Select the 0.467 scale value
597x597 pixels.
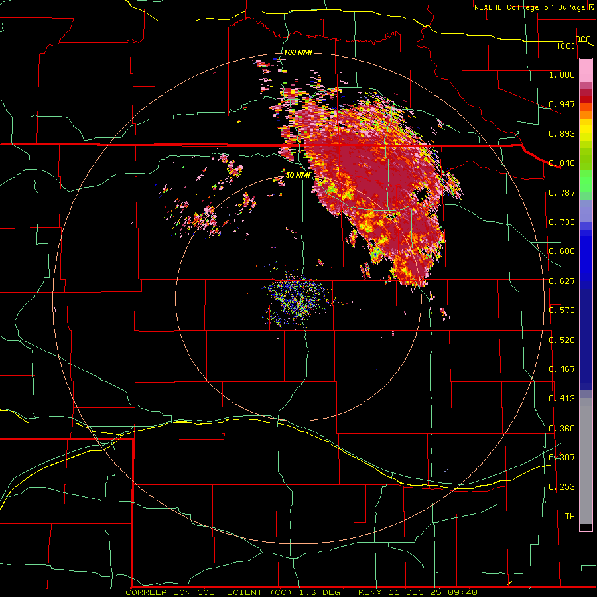click(x=562, y=369)
